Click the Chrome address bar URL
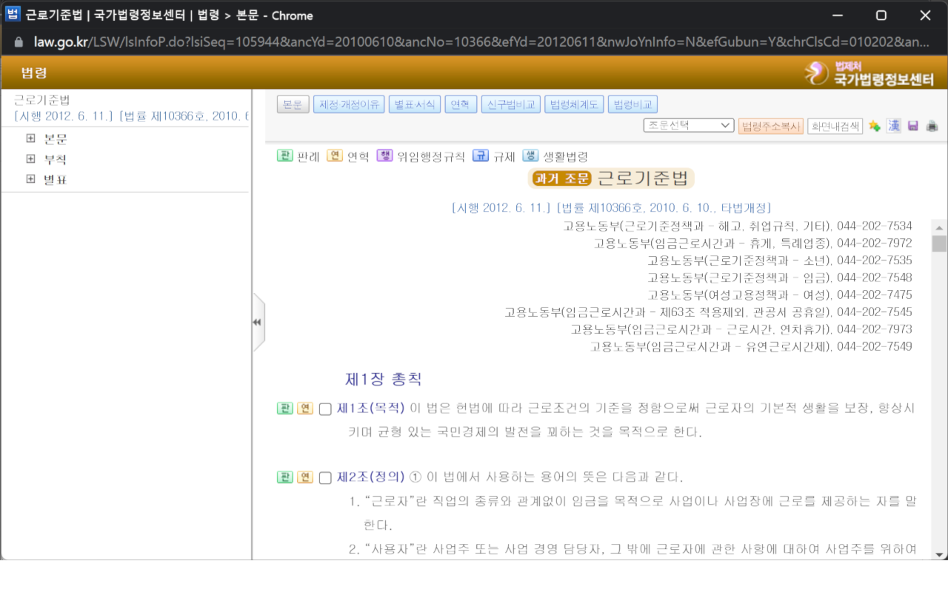 481,41
